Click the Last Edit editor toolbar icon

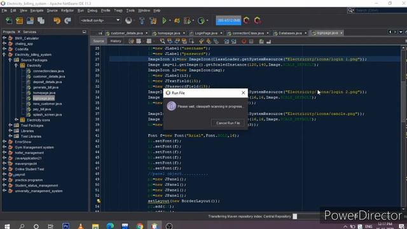click(131, 41)
